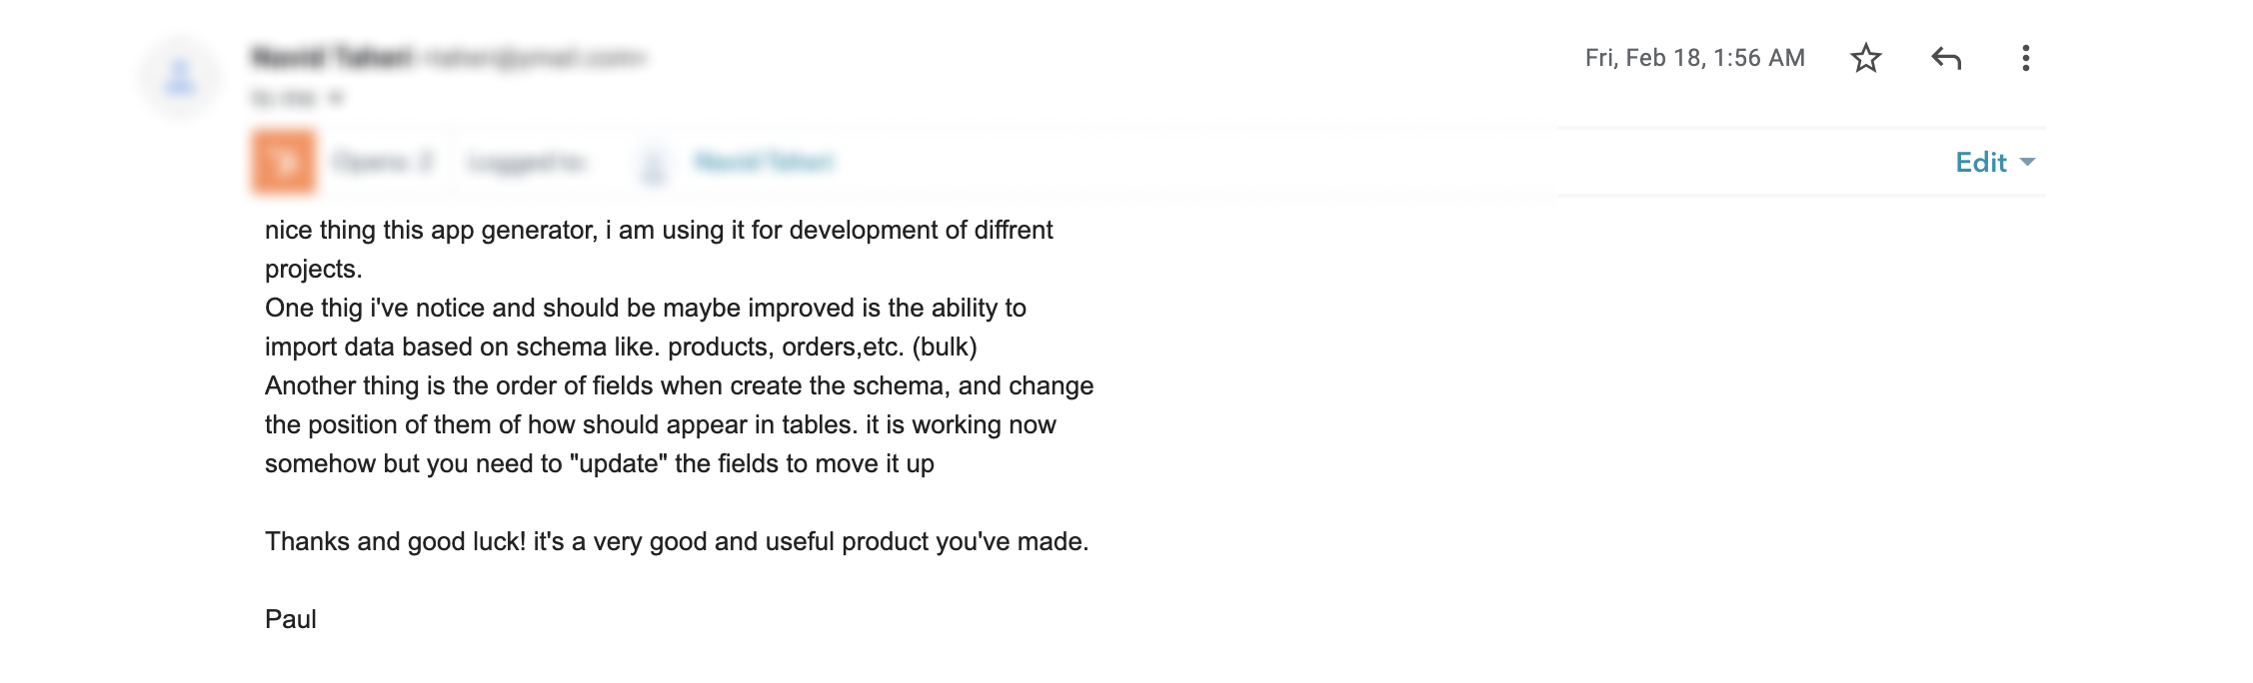Image resolution: width=2253 pixels, height=683 pixels.
Task: Click the caret arrow beside Edit
Action: pos(2028,162)
